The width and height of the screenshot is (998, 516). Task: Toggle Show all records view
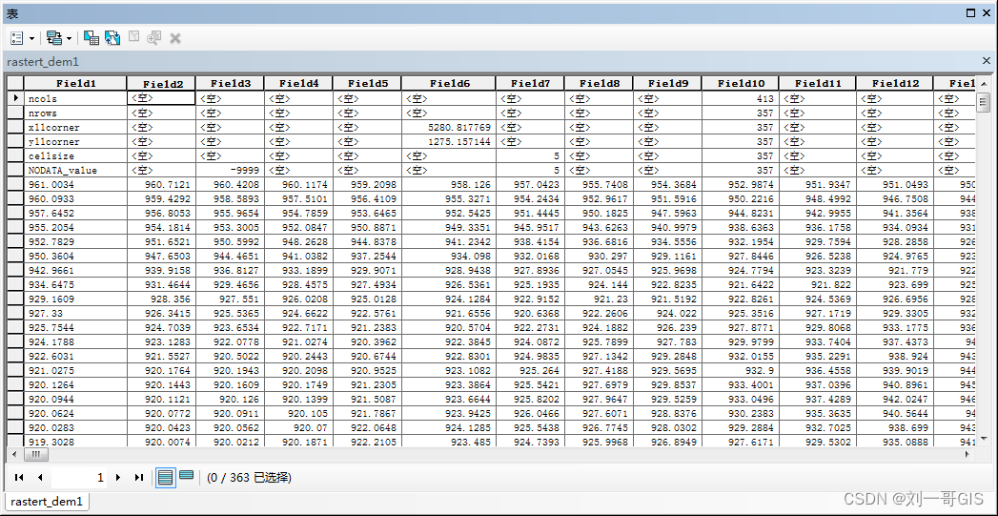166,477
